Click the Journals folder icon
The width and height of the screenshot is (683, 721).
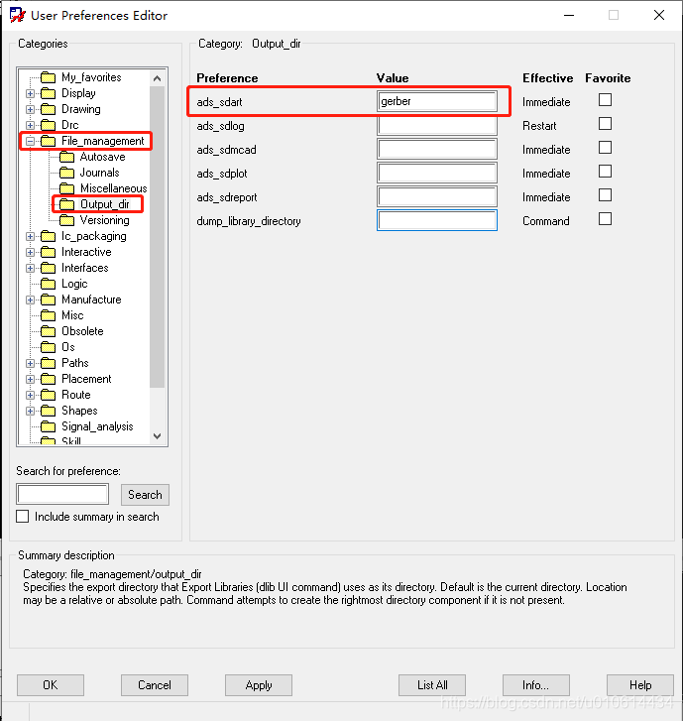point(67,173)
